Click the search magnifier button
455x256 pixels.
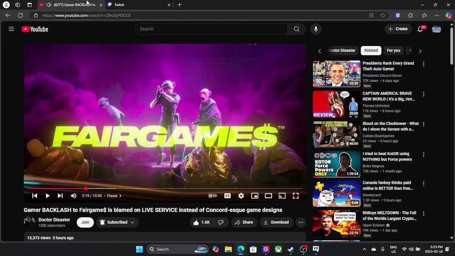coord(296,29)
